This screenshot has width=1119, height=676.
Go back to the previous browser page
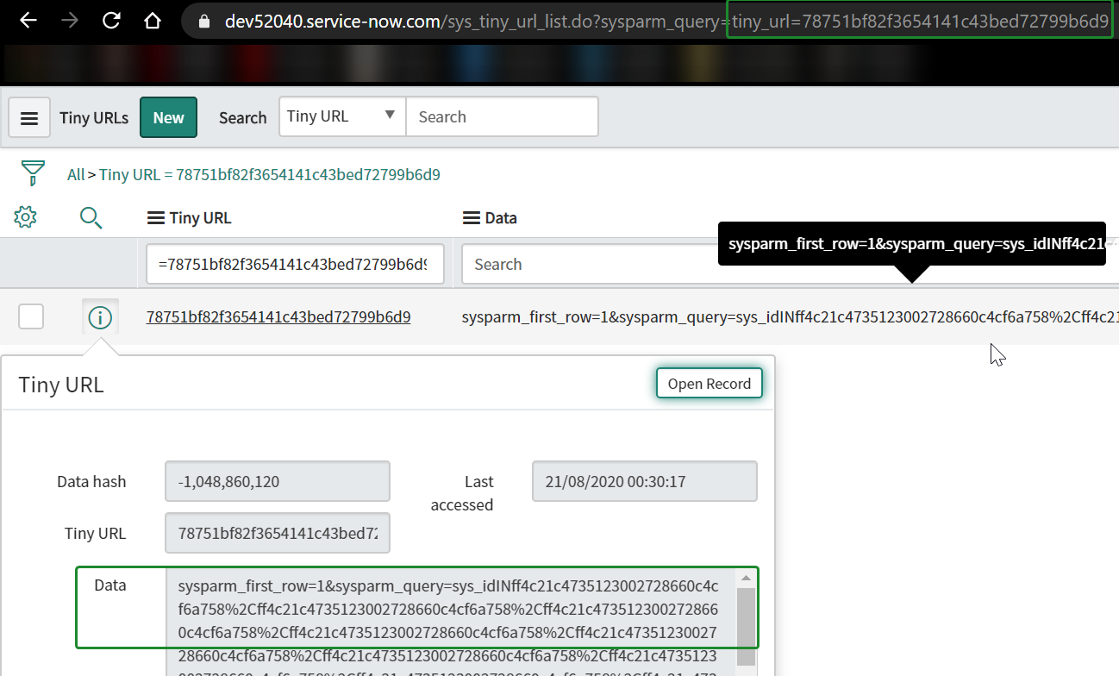pos(28,21)
